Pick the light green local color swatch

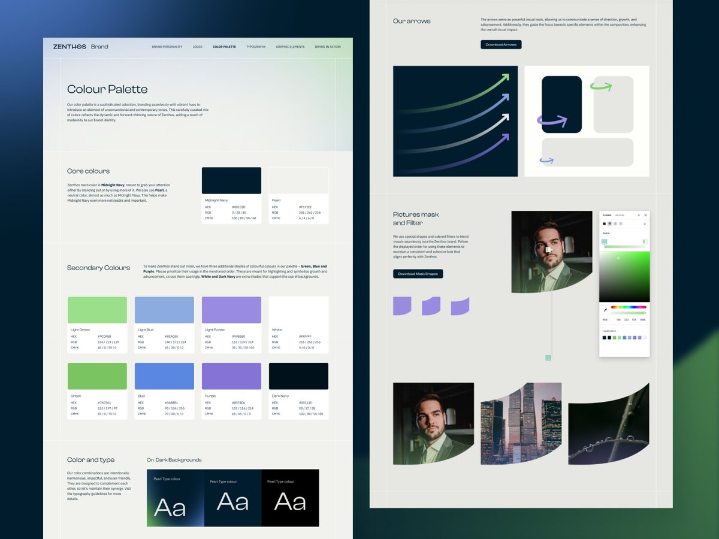[x=620, y=338]
